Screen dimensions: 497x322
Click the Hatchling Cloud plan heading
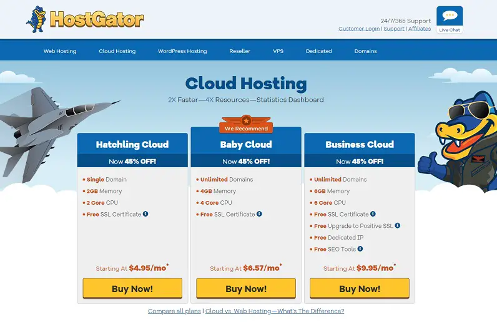[132, 145]
